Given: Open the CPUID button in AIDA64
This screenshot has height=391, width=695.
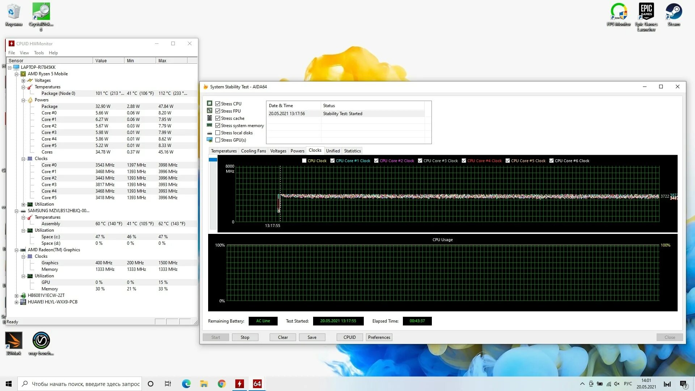Looking at the screenshot, I should (350, 337).
